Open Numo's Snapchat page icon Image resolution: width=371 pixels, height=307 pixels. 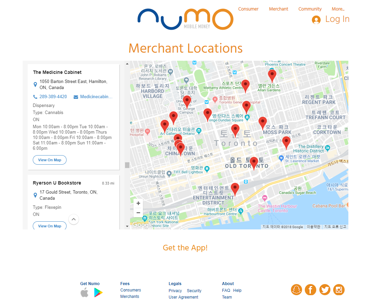point(296,289)
